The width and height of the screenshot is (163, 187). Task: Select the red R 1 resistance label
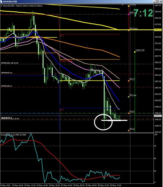pyautogui.click(x=62, y=36)
